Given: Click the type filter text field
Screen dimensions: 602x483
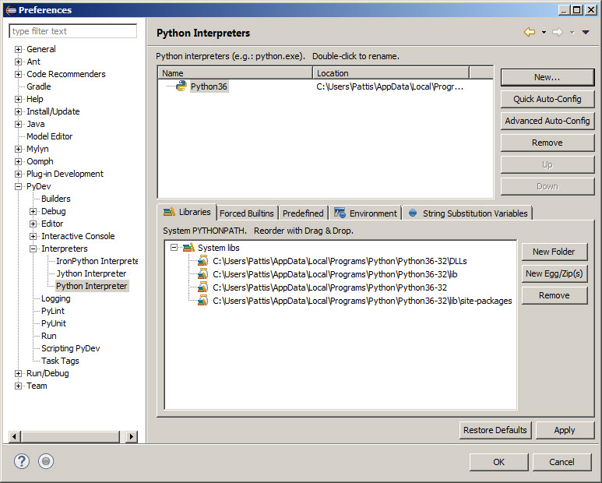Looking at the screenshot, I should coord(72,31).
